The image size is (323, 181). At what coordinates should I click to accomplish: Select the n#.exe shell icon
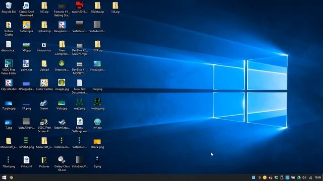97,123
